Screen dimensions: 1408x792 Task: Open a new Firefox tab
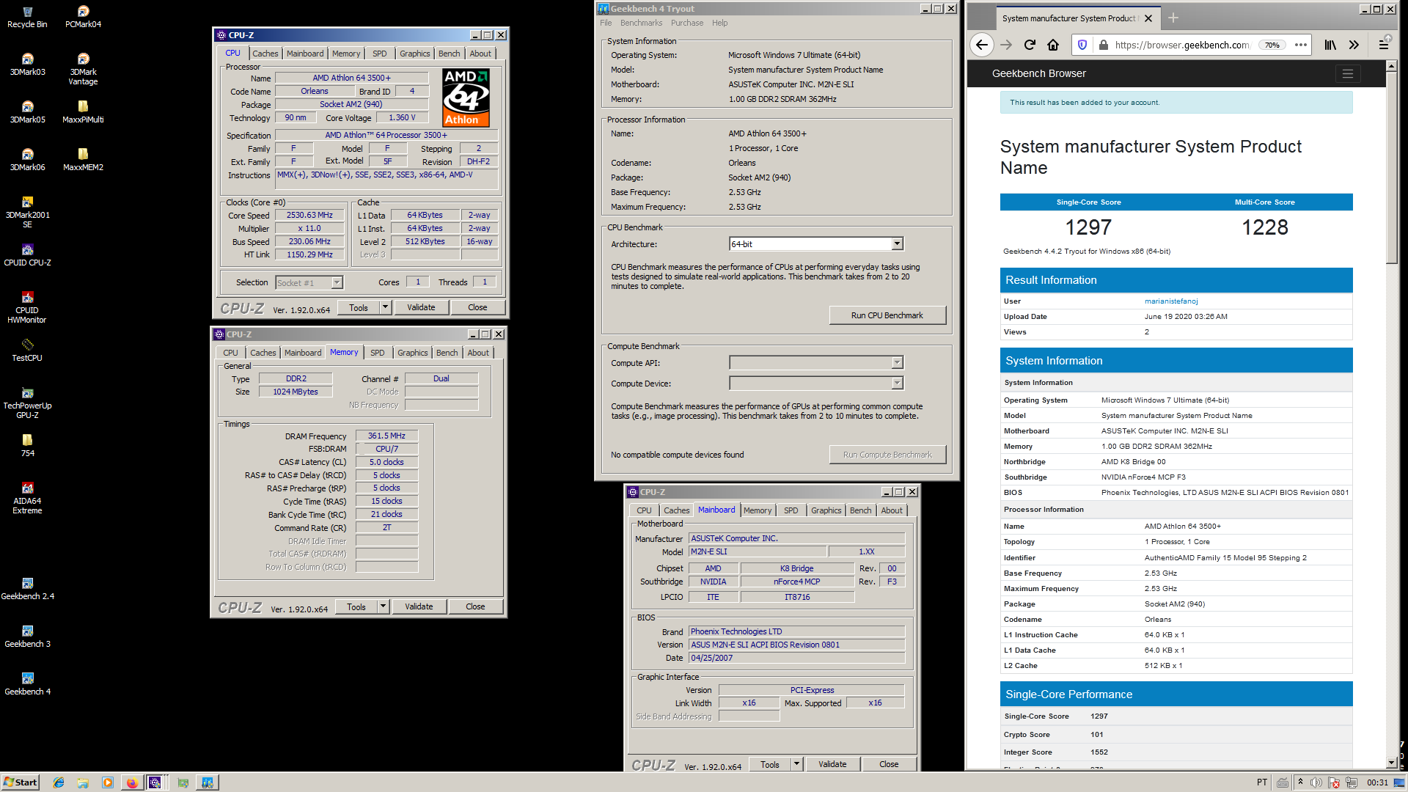1173,18
